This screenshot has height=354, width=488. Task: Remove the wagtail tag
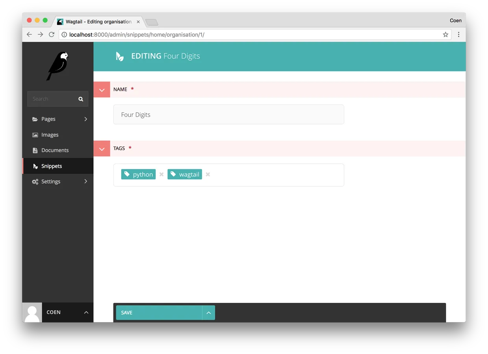pyautogui.click(x=208, y=174)
